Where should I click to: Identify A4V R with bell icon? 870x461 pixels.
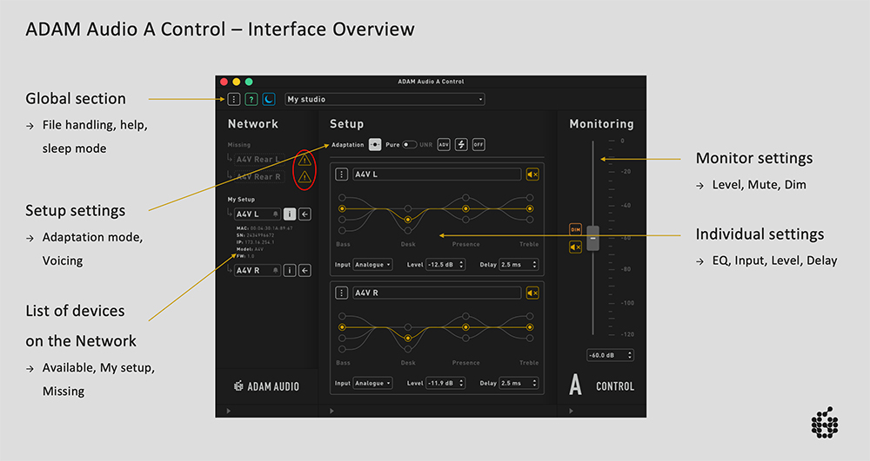tap(275, 270)
